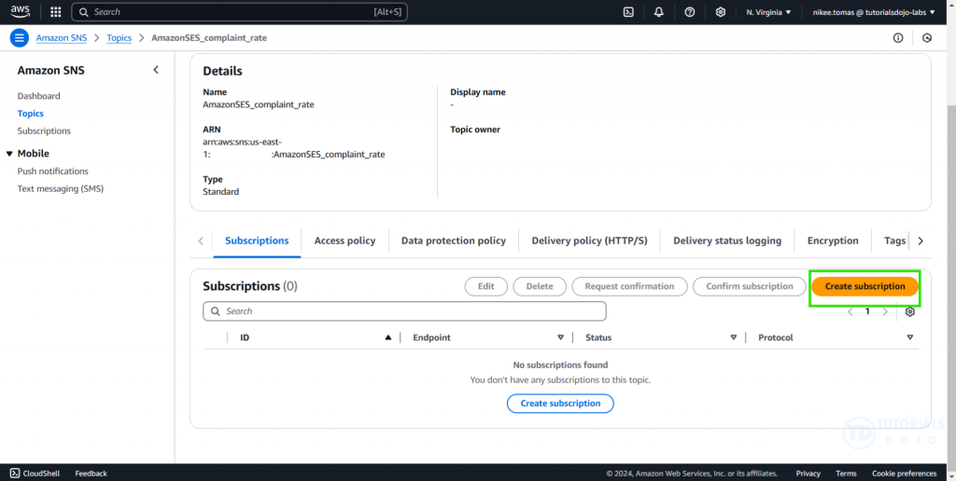Open Text messaging (SMS) in sidebar
The width and height of the screenshot is (956, 481).
point(61,188)
